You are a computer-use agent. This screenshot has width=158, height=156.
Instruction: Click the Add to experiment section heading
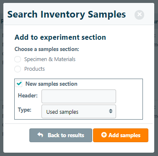tap(60, 37)
